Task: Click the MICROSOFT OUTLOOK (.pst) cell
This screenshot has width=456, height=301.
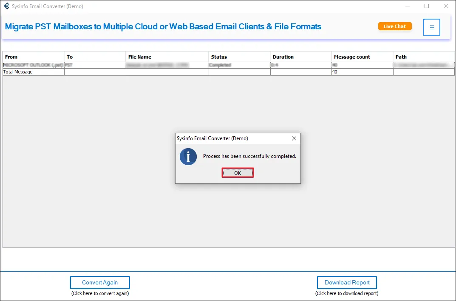Action: [x=34, y=65]
